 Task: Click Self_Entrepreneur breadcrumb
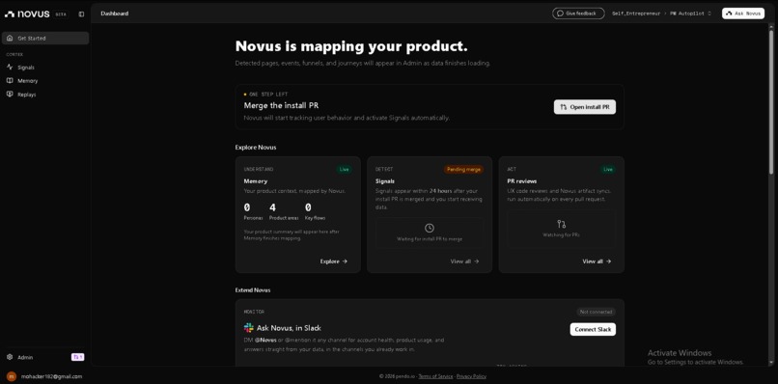(x=635, y=14)
